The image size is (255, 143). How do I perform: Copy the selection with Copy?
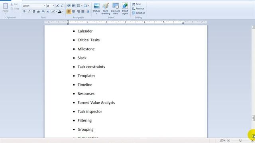click(x=15, y=9)
